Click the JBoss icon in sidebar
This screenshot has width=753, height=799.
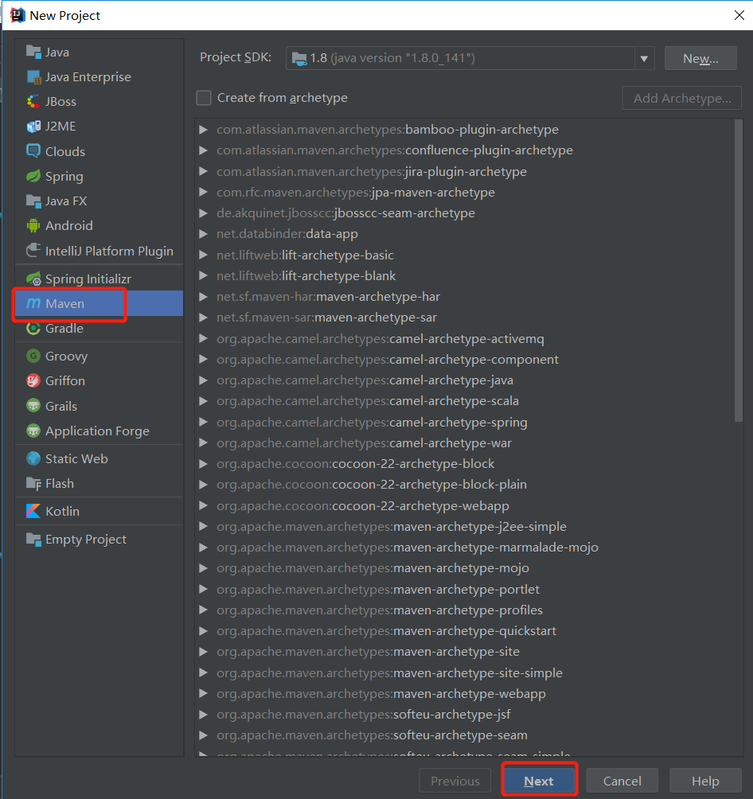coord(33,101)
